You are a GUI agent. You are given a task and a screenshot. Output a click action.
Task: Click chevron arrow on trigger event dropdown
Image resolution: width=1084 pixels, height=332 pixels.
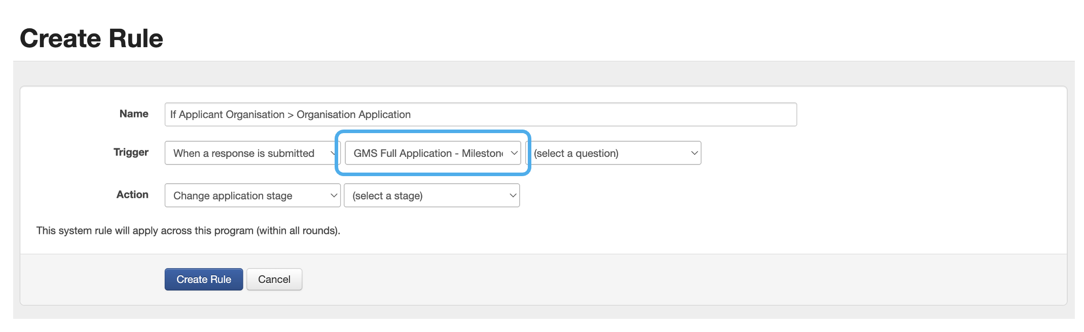(333, 153)
